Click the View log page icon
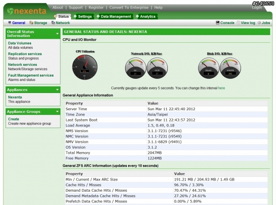 pos(238,23)
